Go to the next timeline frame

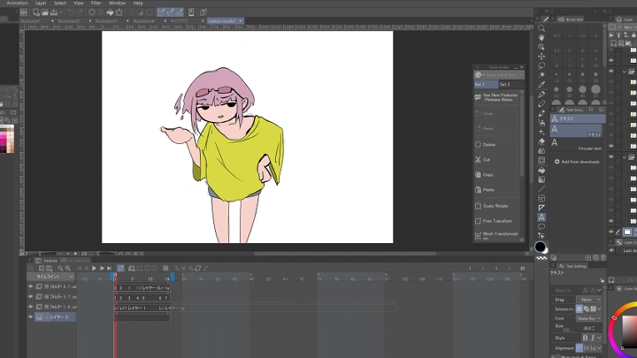coord(102,269)
